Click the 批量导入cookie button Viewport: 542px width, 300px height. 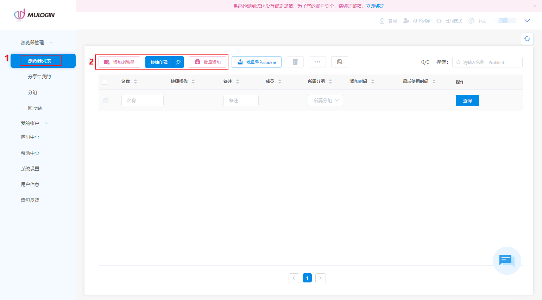point(257,62)
